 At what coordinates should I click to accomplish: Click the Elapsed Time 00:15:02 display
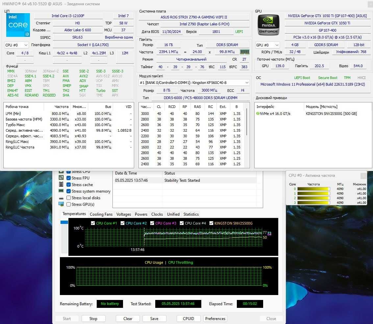250,304
